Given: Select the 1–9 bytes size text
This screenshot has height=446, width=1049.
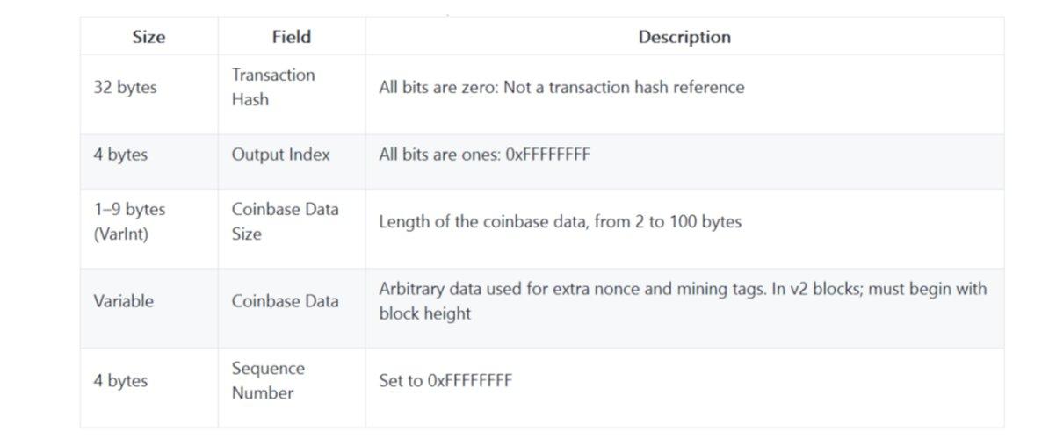Looking at the screenshot, I should (129, 210).
